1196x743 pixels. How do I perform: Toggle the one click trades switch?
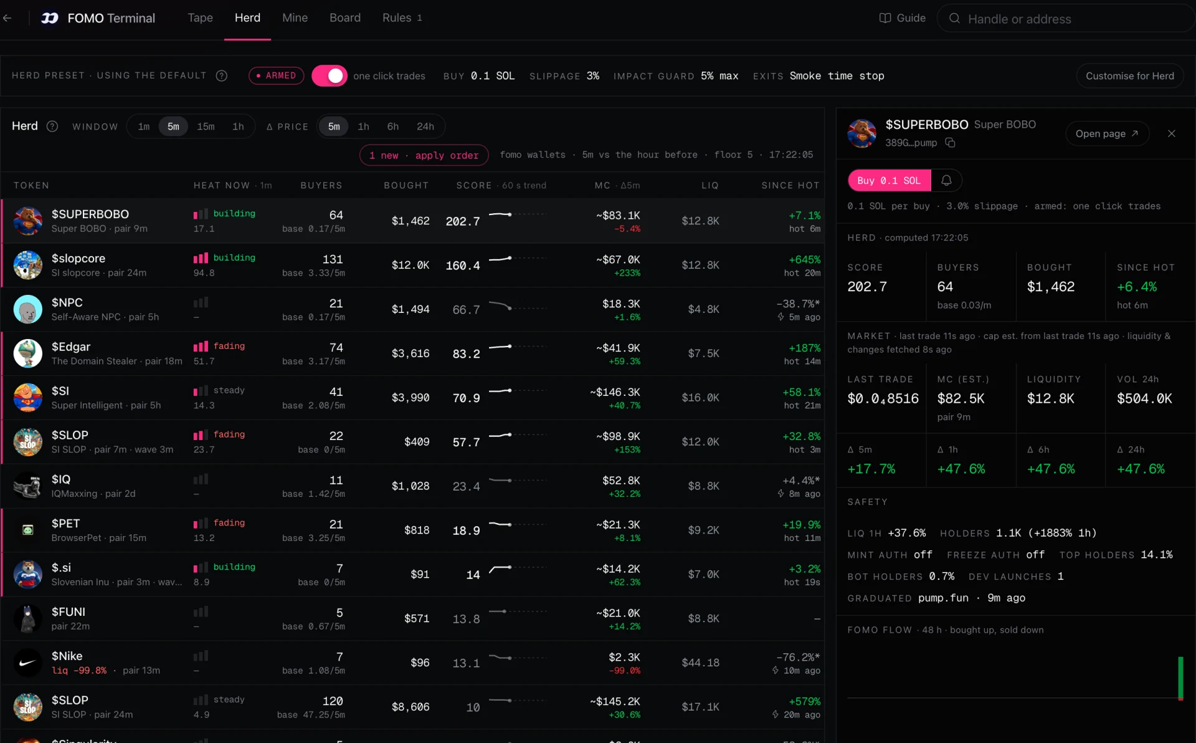pyautogui.click(x=330, y=75)
